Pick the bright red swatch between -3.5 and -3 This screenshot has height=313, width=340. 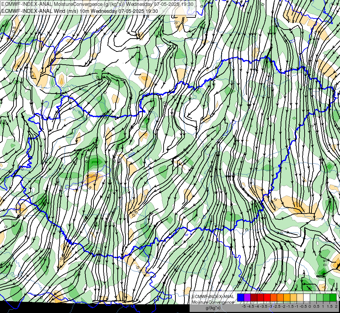click(267, 298)
